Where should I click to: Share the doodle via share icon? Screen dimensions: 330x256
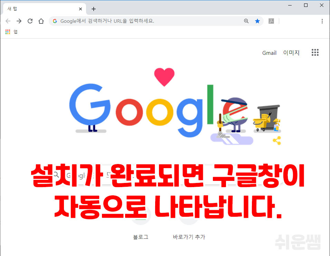pos(277,141)
